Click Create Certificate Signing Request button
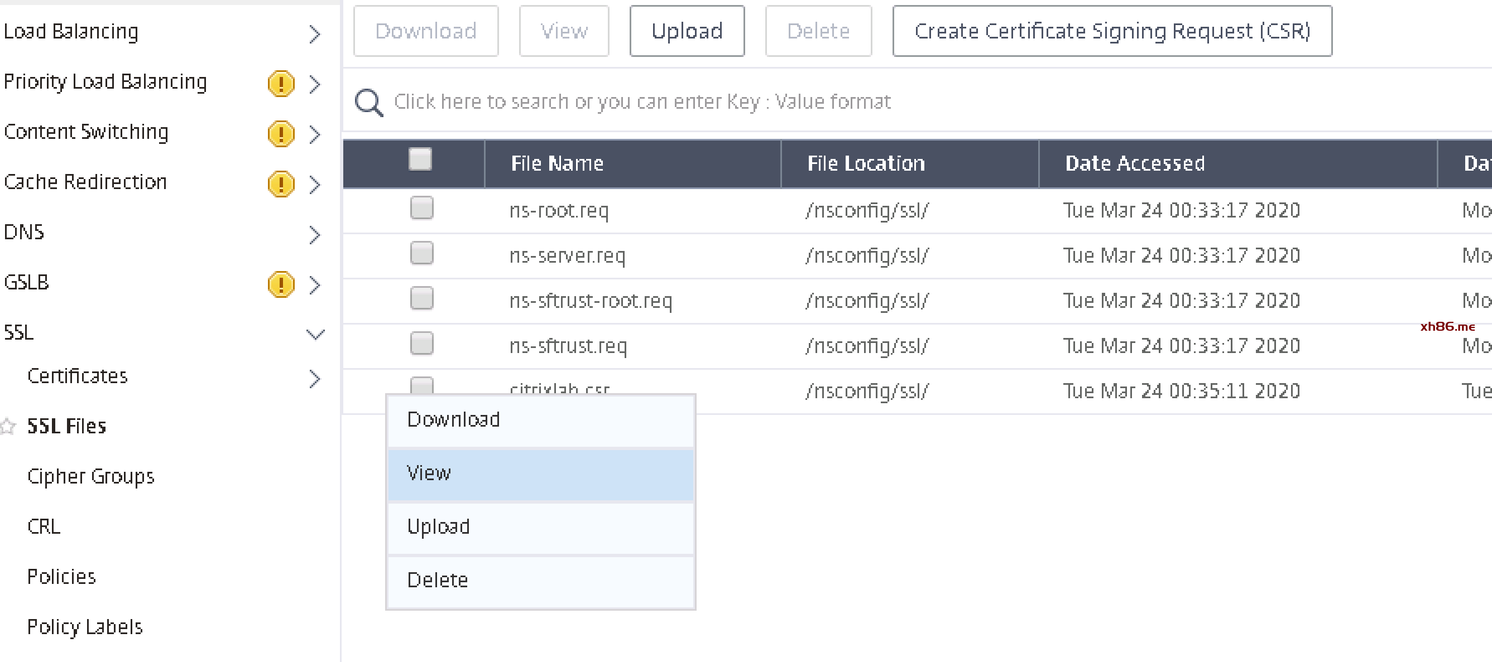This screenshot has width=1492, height=662. click(x=1111, y=31)
